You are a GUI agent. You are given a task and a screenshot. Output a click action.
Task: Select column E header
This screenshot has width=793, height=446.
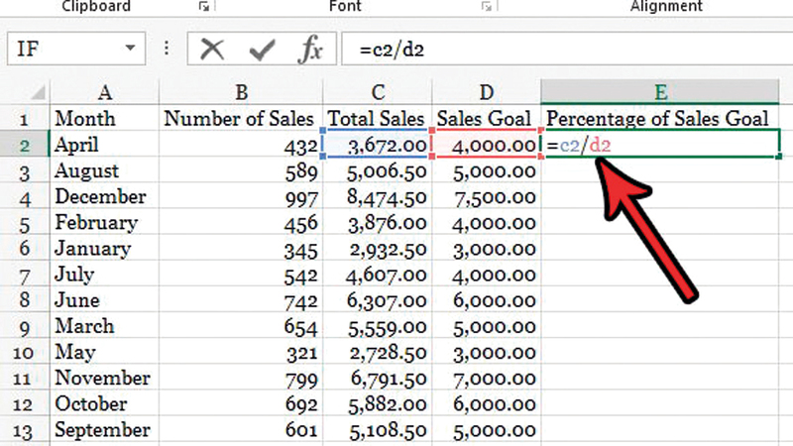pos(660,92)
